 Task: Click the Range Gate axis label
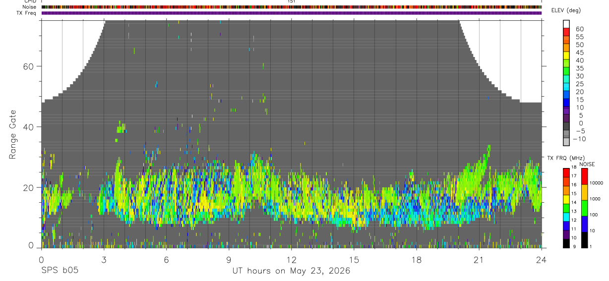[x=13, y=135]
